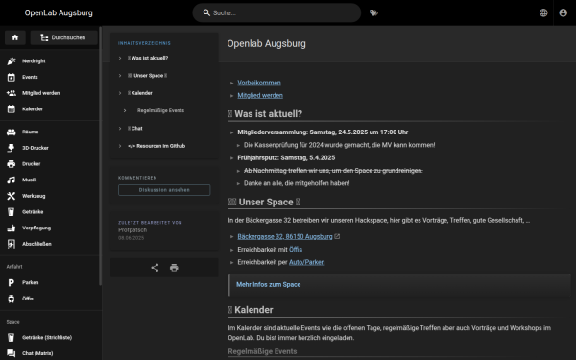Click the Räume sofa icon

pyautogui.click(x=12, y=132)
